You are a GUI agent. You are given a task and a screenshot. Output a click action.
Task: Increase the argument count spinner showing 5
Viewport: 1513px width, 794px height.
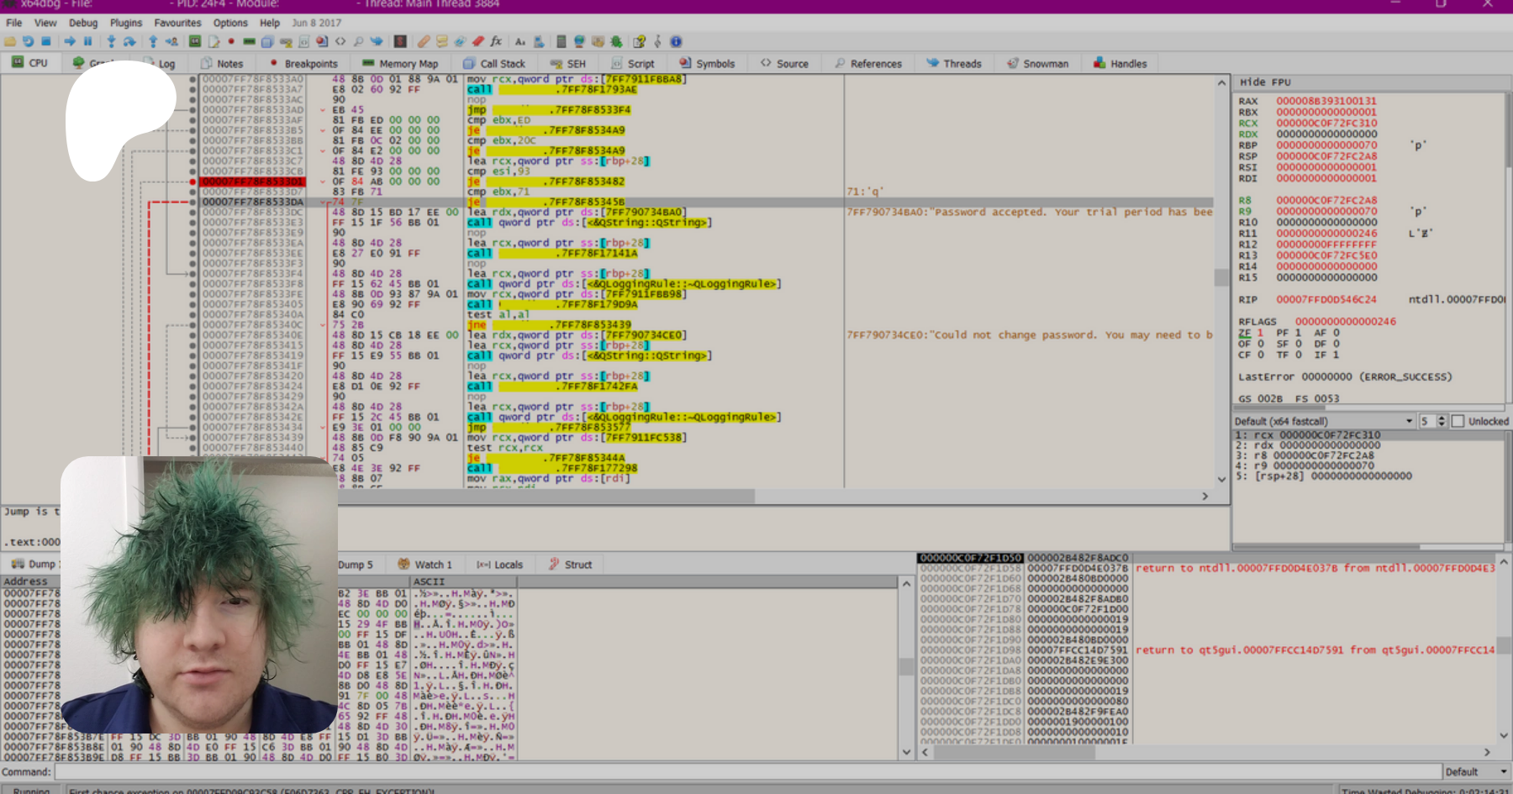click(x=1442, y=418)
